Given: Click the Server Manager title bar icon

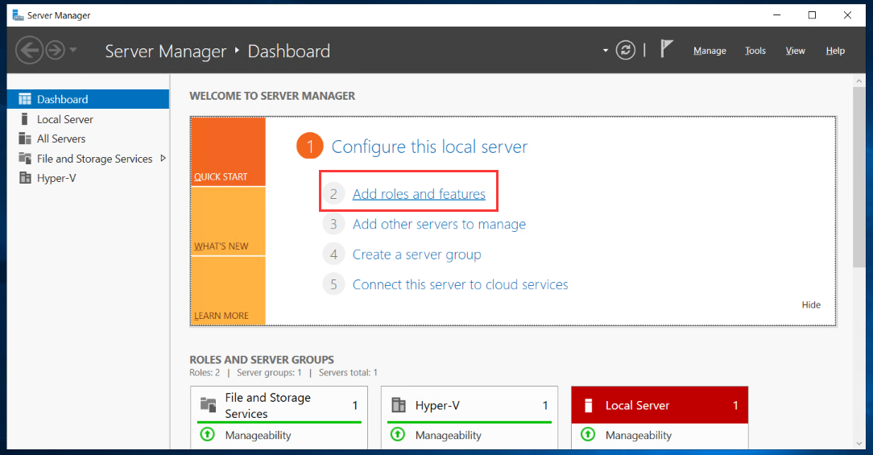Looking at the screenshot, I should [18, 15].
